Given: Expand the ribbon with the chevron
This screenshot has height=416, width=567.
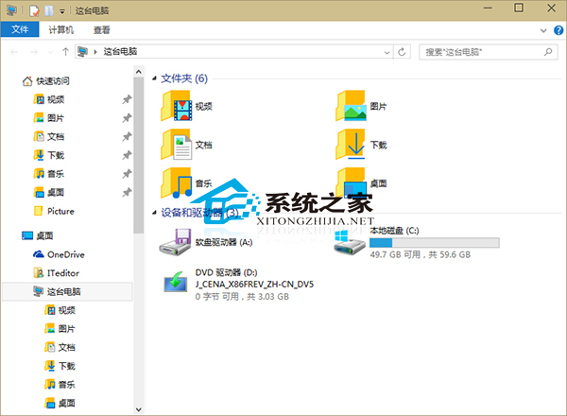Looking at the screenshot, I should coord(543,30).
